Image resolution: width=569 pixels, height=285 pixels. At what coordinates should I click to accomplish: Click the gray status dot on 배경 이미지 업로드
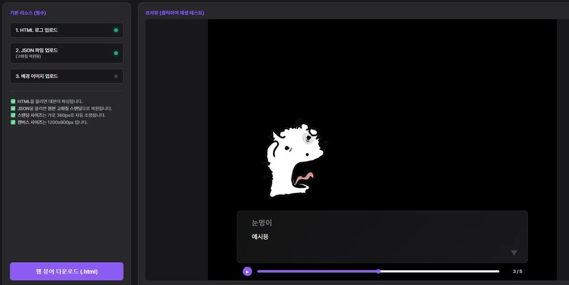(116, 76)
